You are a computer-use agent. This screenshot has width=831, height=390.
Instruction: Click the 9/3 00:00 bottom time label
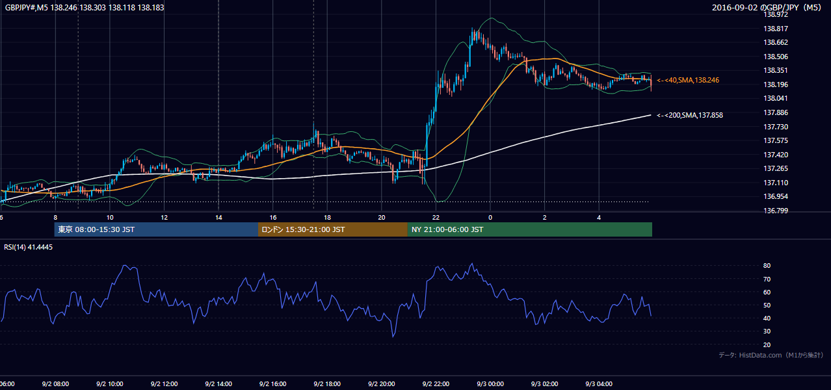pyautogui.click(x=490, y=384)
